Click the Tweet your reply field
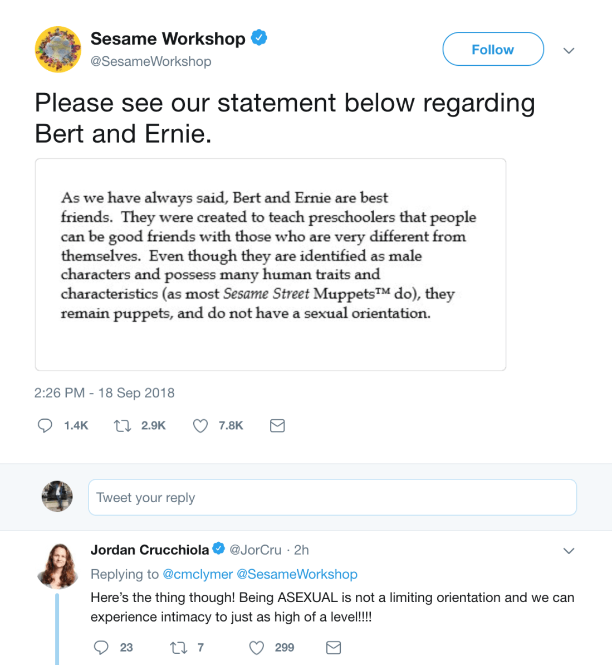 (x=332, y=497)
